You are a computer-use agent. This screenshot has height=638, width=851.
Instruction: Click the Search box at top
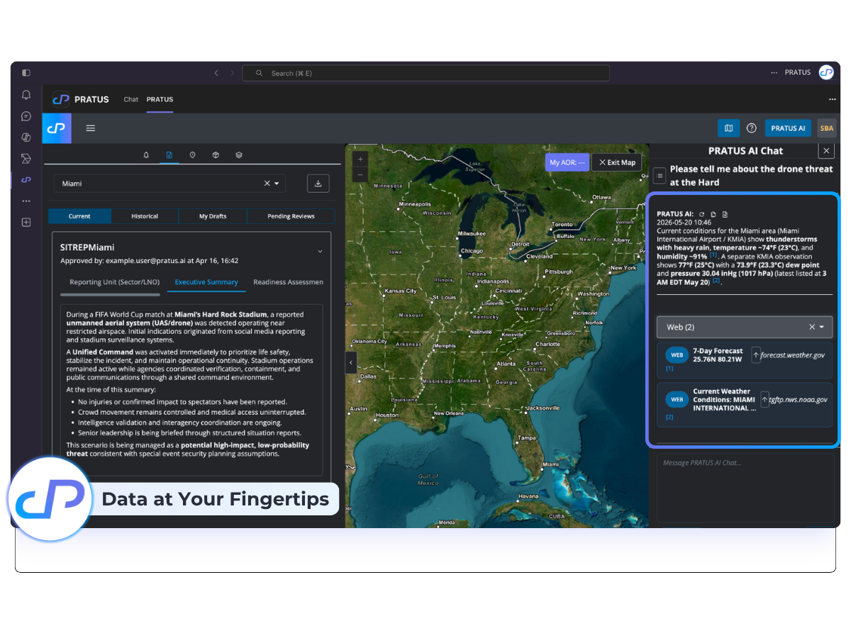tap(425, 73)
